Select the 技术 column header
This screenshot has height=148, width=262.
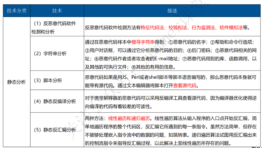(x=57, y=11)
